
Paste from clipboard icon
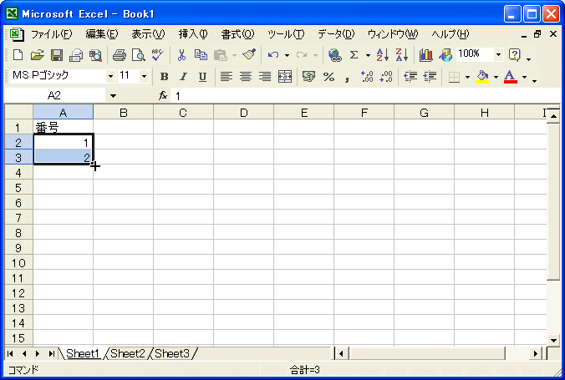coord(220,55)
